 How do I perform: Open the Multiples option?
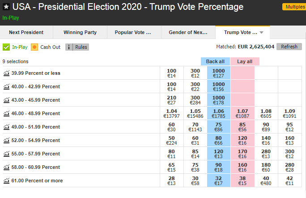pyautogui.click(x=294, y=7)
